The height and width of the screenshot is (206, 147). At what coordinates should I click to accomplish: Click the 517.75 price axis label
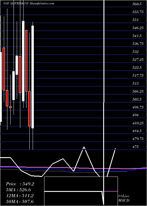[138, 75]
